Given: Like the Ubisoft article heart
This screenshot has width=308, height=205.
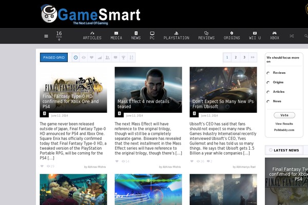Looking at the screenshot, I should 192,161.
